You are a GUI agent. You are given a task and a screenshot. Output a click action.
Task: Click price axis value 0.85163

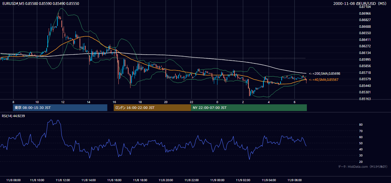tap(365, 99)
